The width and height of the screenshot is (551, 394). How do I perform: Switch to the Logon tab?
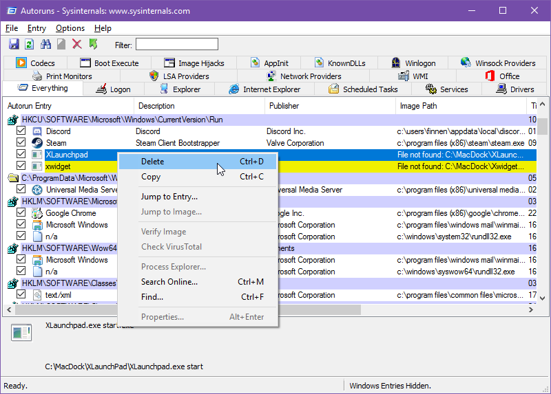pyautogui.click(x=113, y=89)
